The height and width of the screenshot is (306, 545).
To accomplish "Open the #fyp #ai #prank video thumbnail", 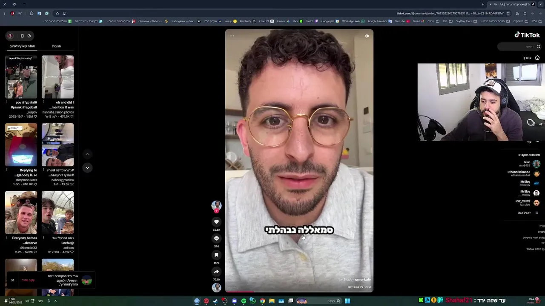I will pyautogui.click(x=21, y=77).
